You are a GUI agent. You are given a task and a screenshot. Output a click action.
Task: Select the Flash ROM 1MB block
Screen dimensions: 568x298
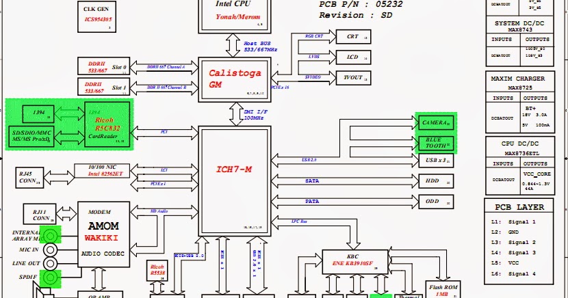[443, 289]
